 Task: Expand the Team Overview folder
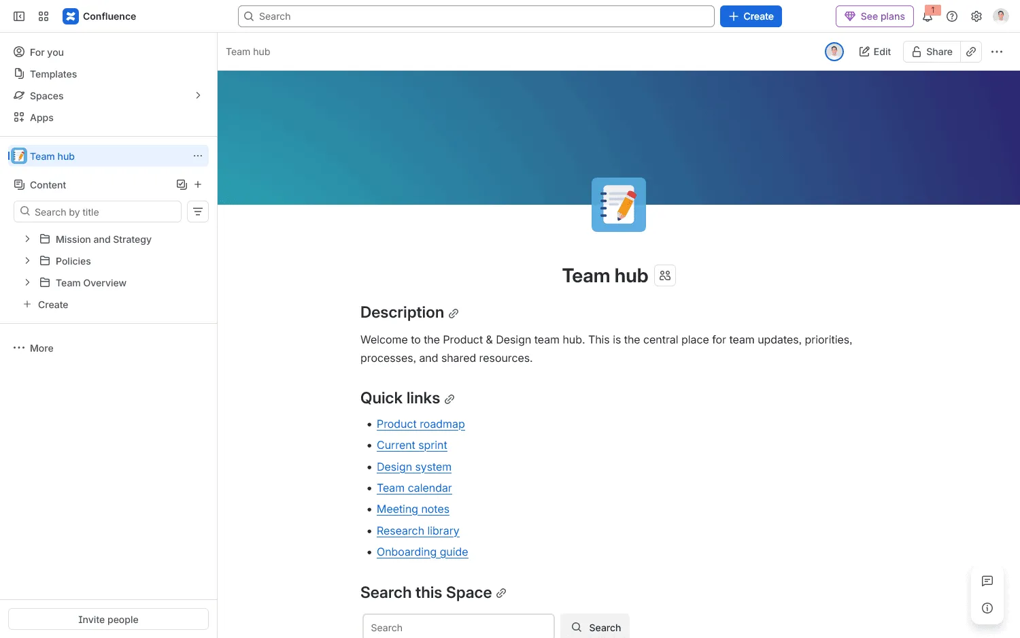click(27, 282)
